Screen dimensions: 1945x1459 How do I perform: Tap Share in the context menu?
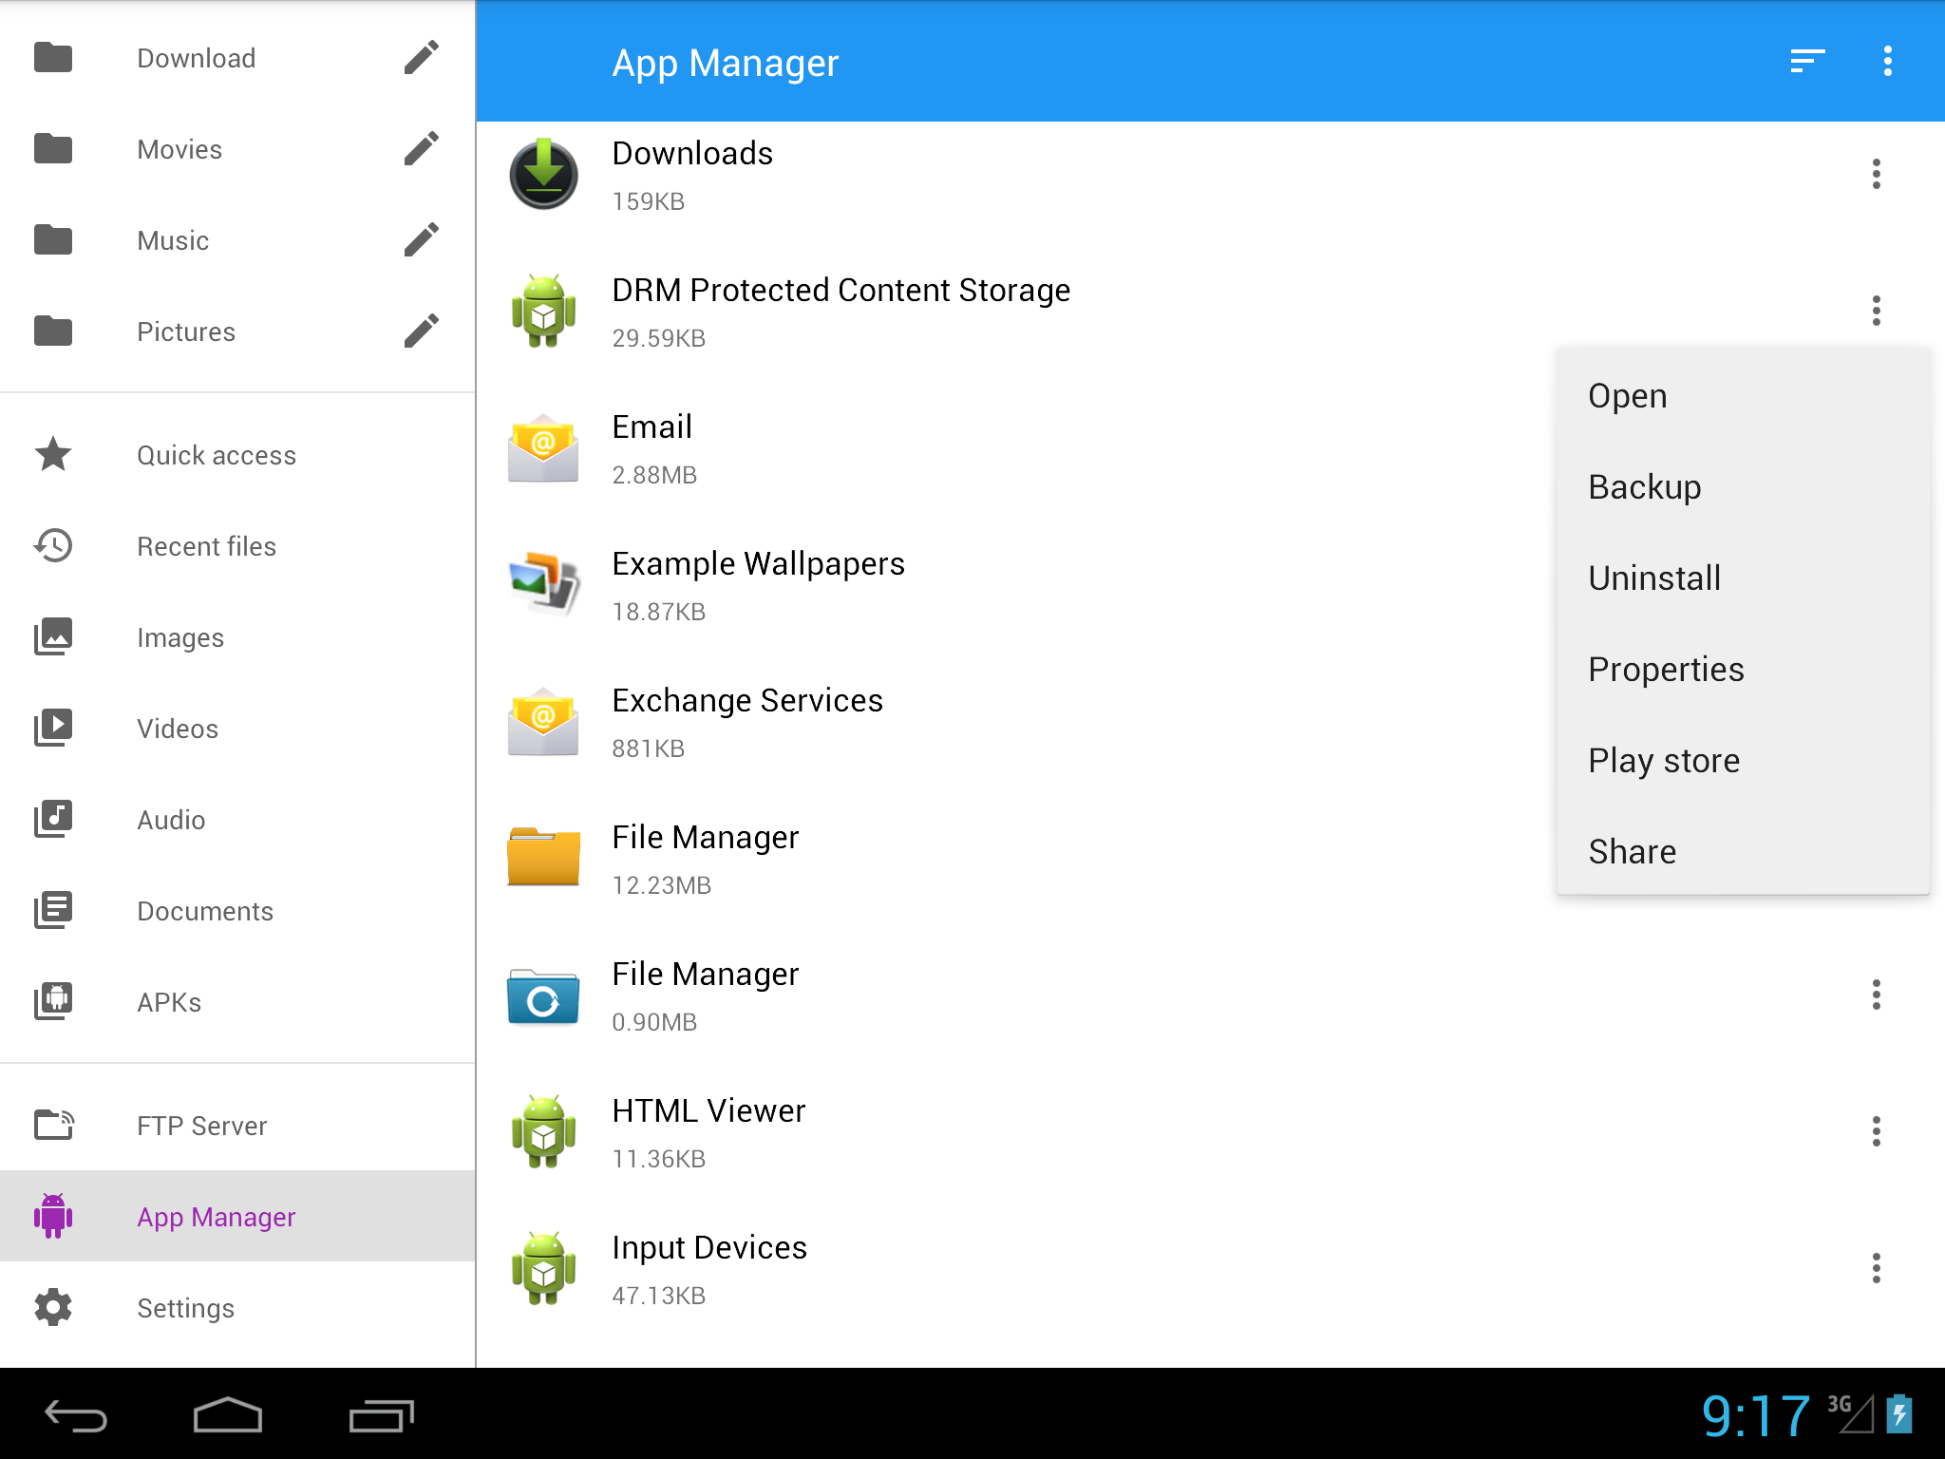tap(1632, 852)
